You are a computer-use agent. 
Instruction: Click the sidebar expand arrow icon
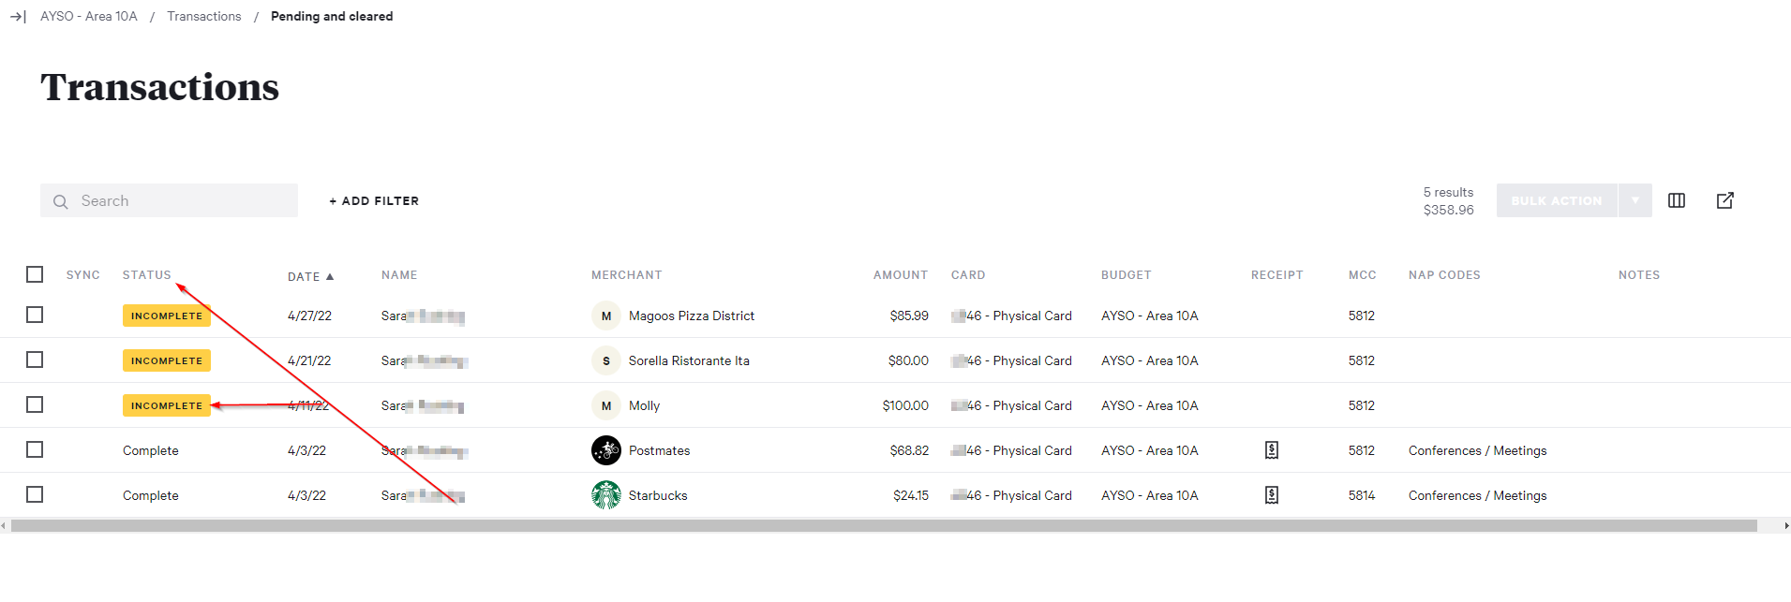coord(18,17)
